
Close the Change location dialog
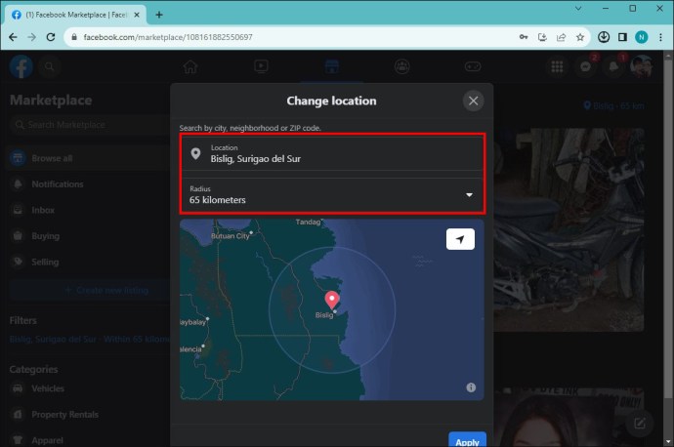473,101
